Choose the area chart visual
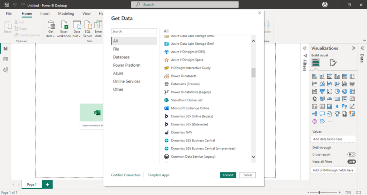 tap(322, 84)
